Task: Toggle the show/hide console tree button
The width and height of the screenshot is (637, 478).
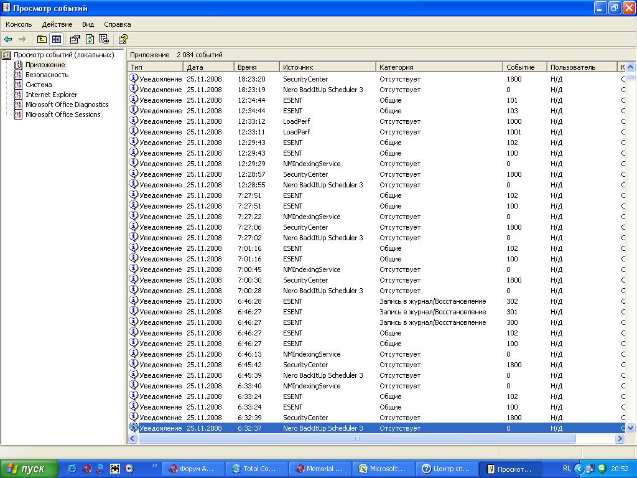Action: click(57, 39)
